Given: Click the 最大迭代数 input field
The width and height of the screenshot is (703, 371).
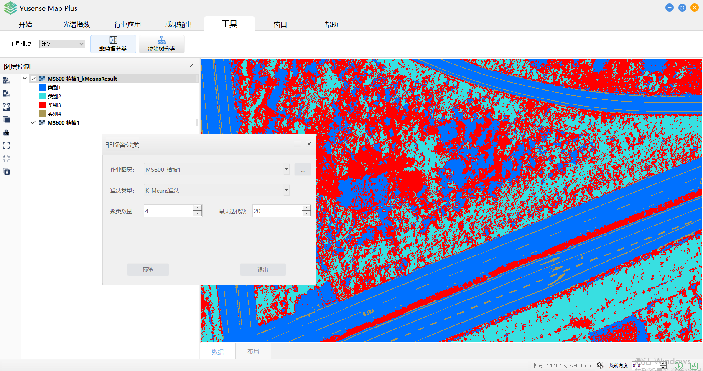Looking at the screenshot, I should click(277, 211).
